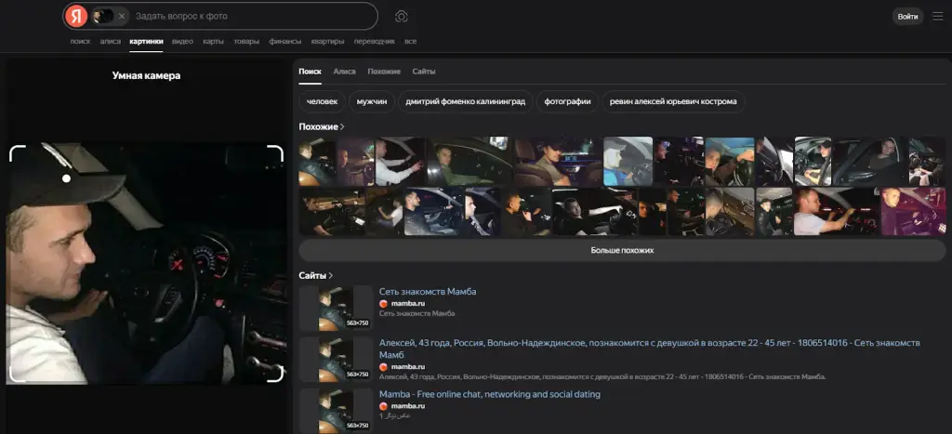Screen dimensions: 952x434
Task: Open the magenta-tinted similar image thumbnail
Action: [x=913, y=211]
